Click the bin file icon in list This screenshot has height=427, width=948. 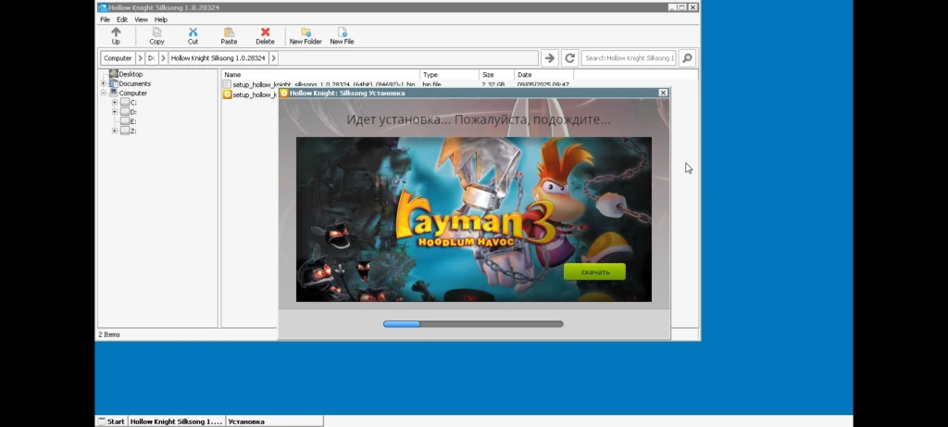(x=228, y=84)
